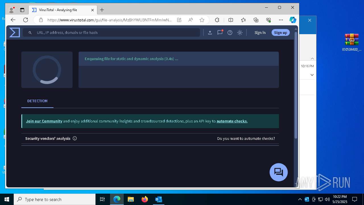
Task: Click the 10:16 PM timestamp in the background window
Action: (x=307, y=66)
